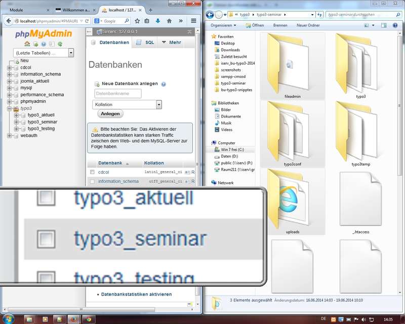Open Firefox downloads arrow icon
Screen dimensions: 405x324
coord(158,21)
